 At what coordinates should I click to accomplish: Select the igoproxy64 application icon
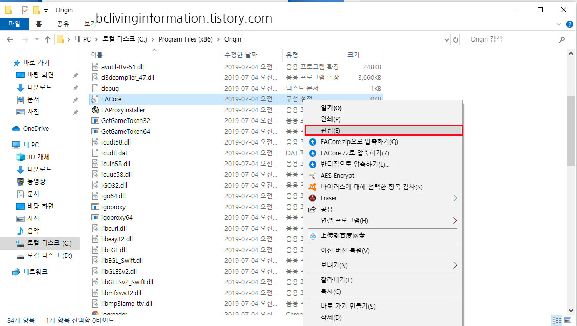95,217
